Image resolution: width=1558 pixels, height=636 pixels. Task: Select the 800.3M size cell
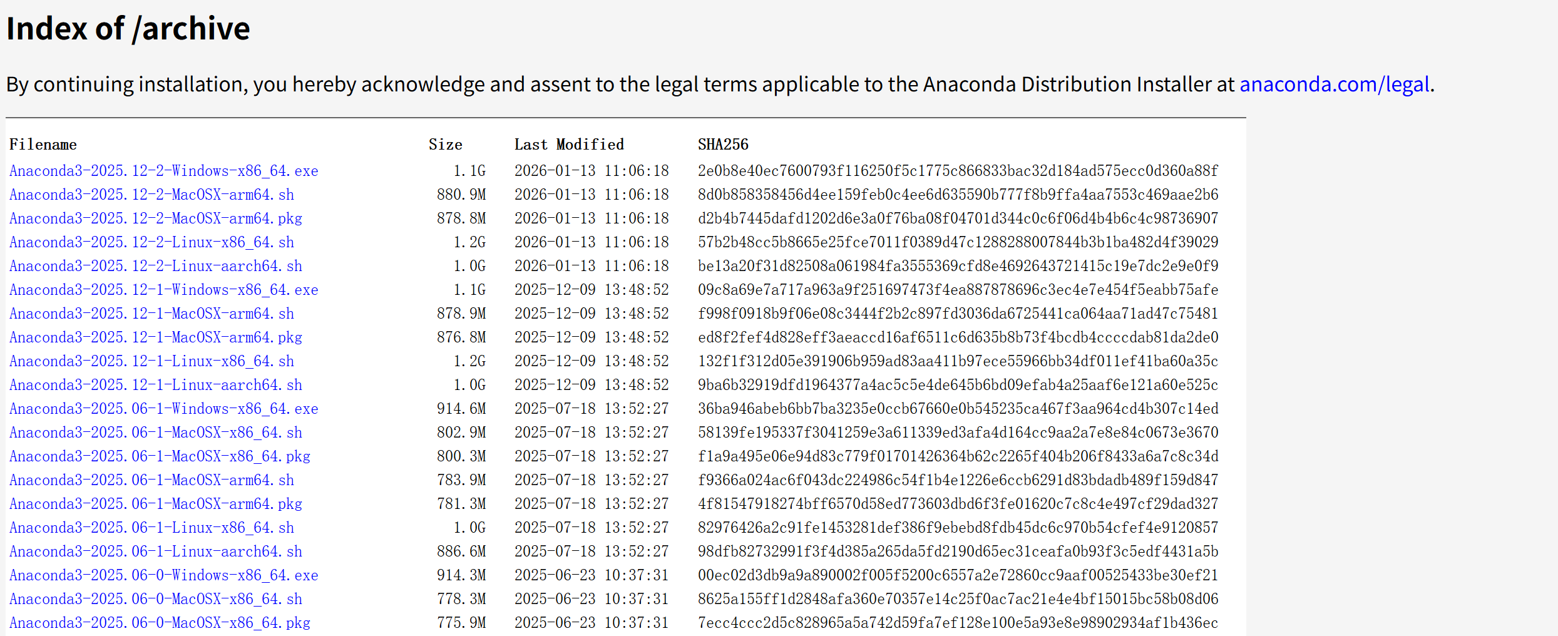click(461, 456)
